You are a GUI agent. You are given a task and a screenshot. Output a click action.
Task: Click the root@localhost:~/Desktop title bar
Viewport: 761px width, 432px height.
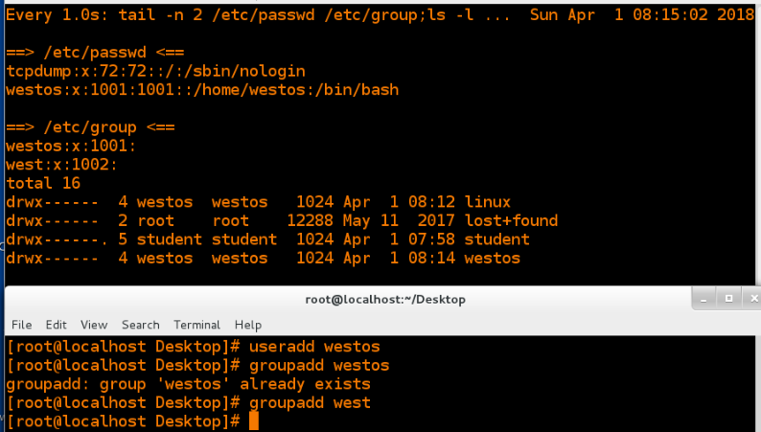[x=385, y=300]
